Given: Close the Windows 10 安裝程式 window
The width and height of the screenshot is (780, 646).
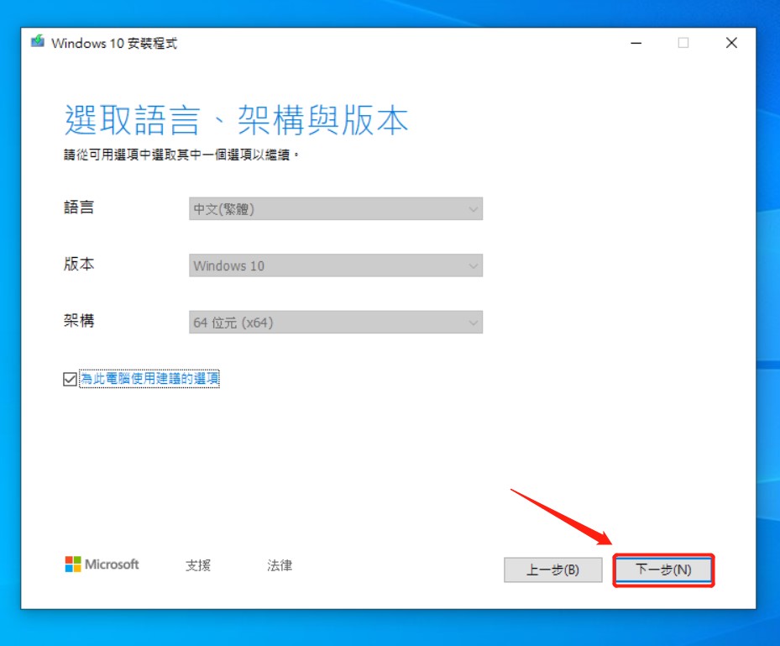Looking at the screenshot, I should [x=731, y=43].
